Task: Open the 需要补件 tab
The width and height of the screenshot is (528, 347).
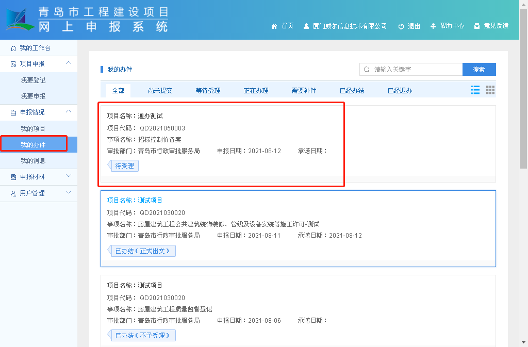Action: pyautogui.click(x=304, y=91)
